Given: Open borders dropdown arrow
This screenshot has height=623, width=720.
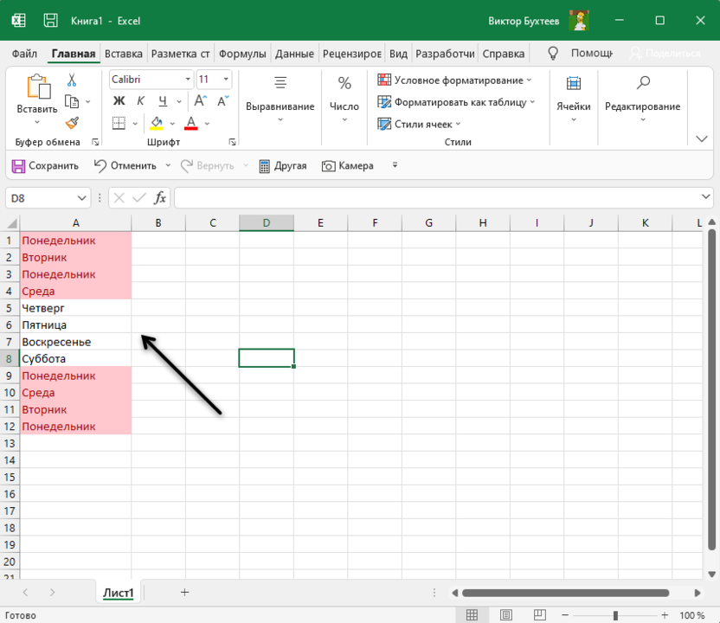Looking at the screenshot, I should click(x=135, y=124).
